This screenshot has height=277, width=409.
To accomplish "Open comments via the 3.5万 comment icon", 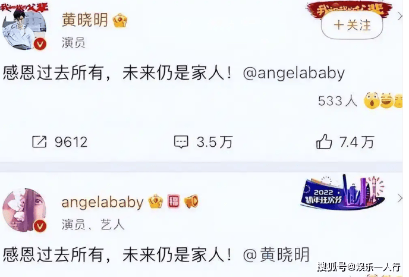I will click(x=181, y=142).
